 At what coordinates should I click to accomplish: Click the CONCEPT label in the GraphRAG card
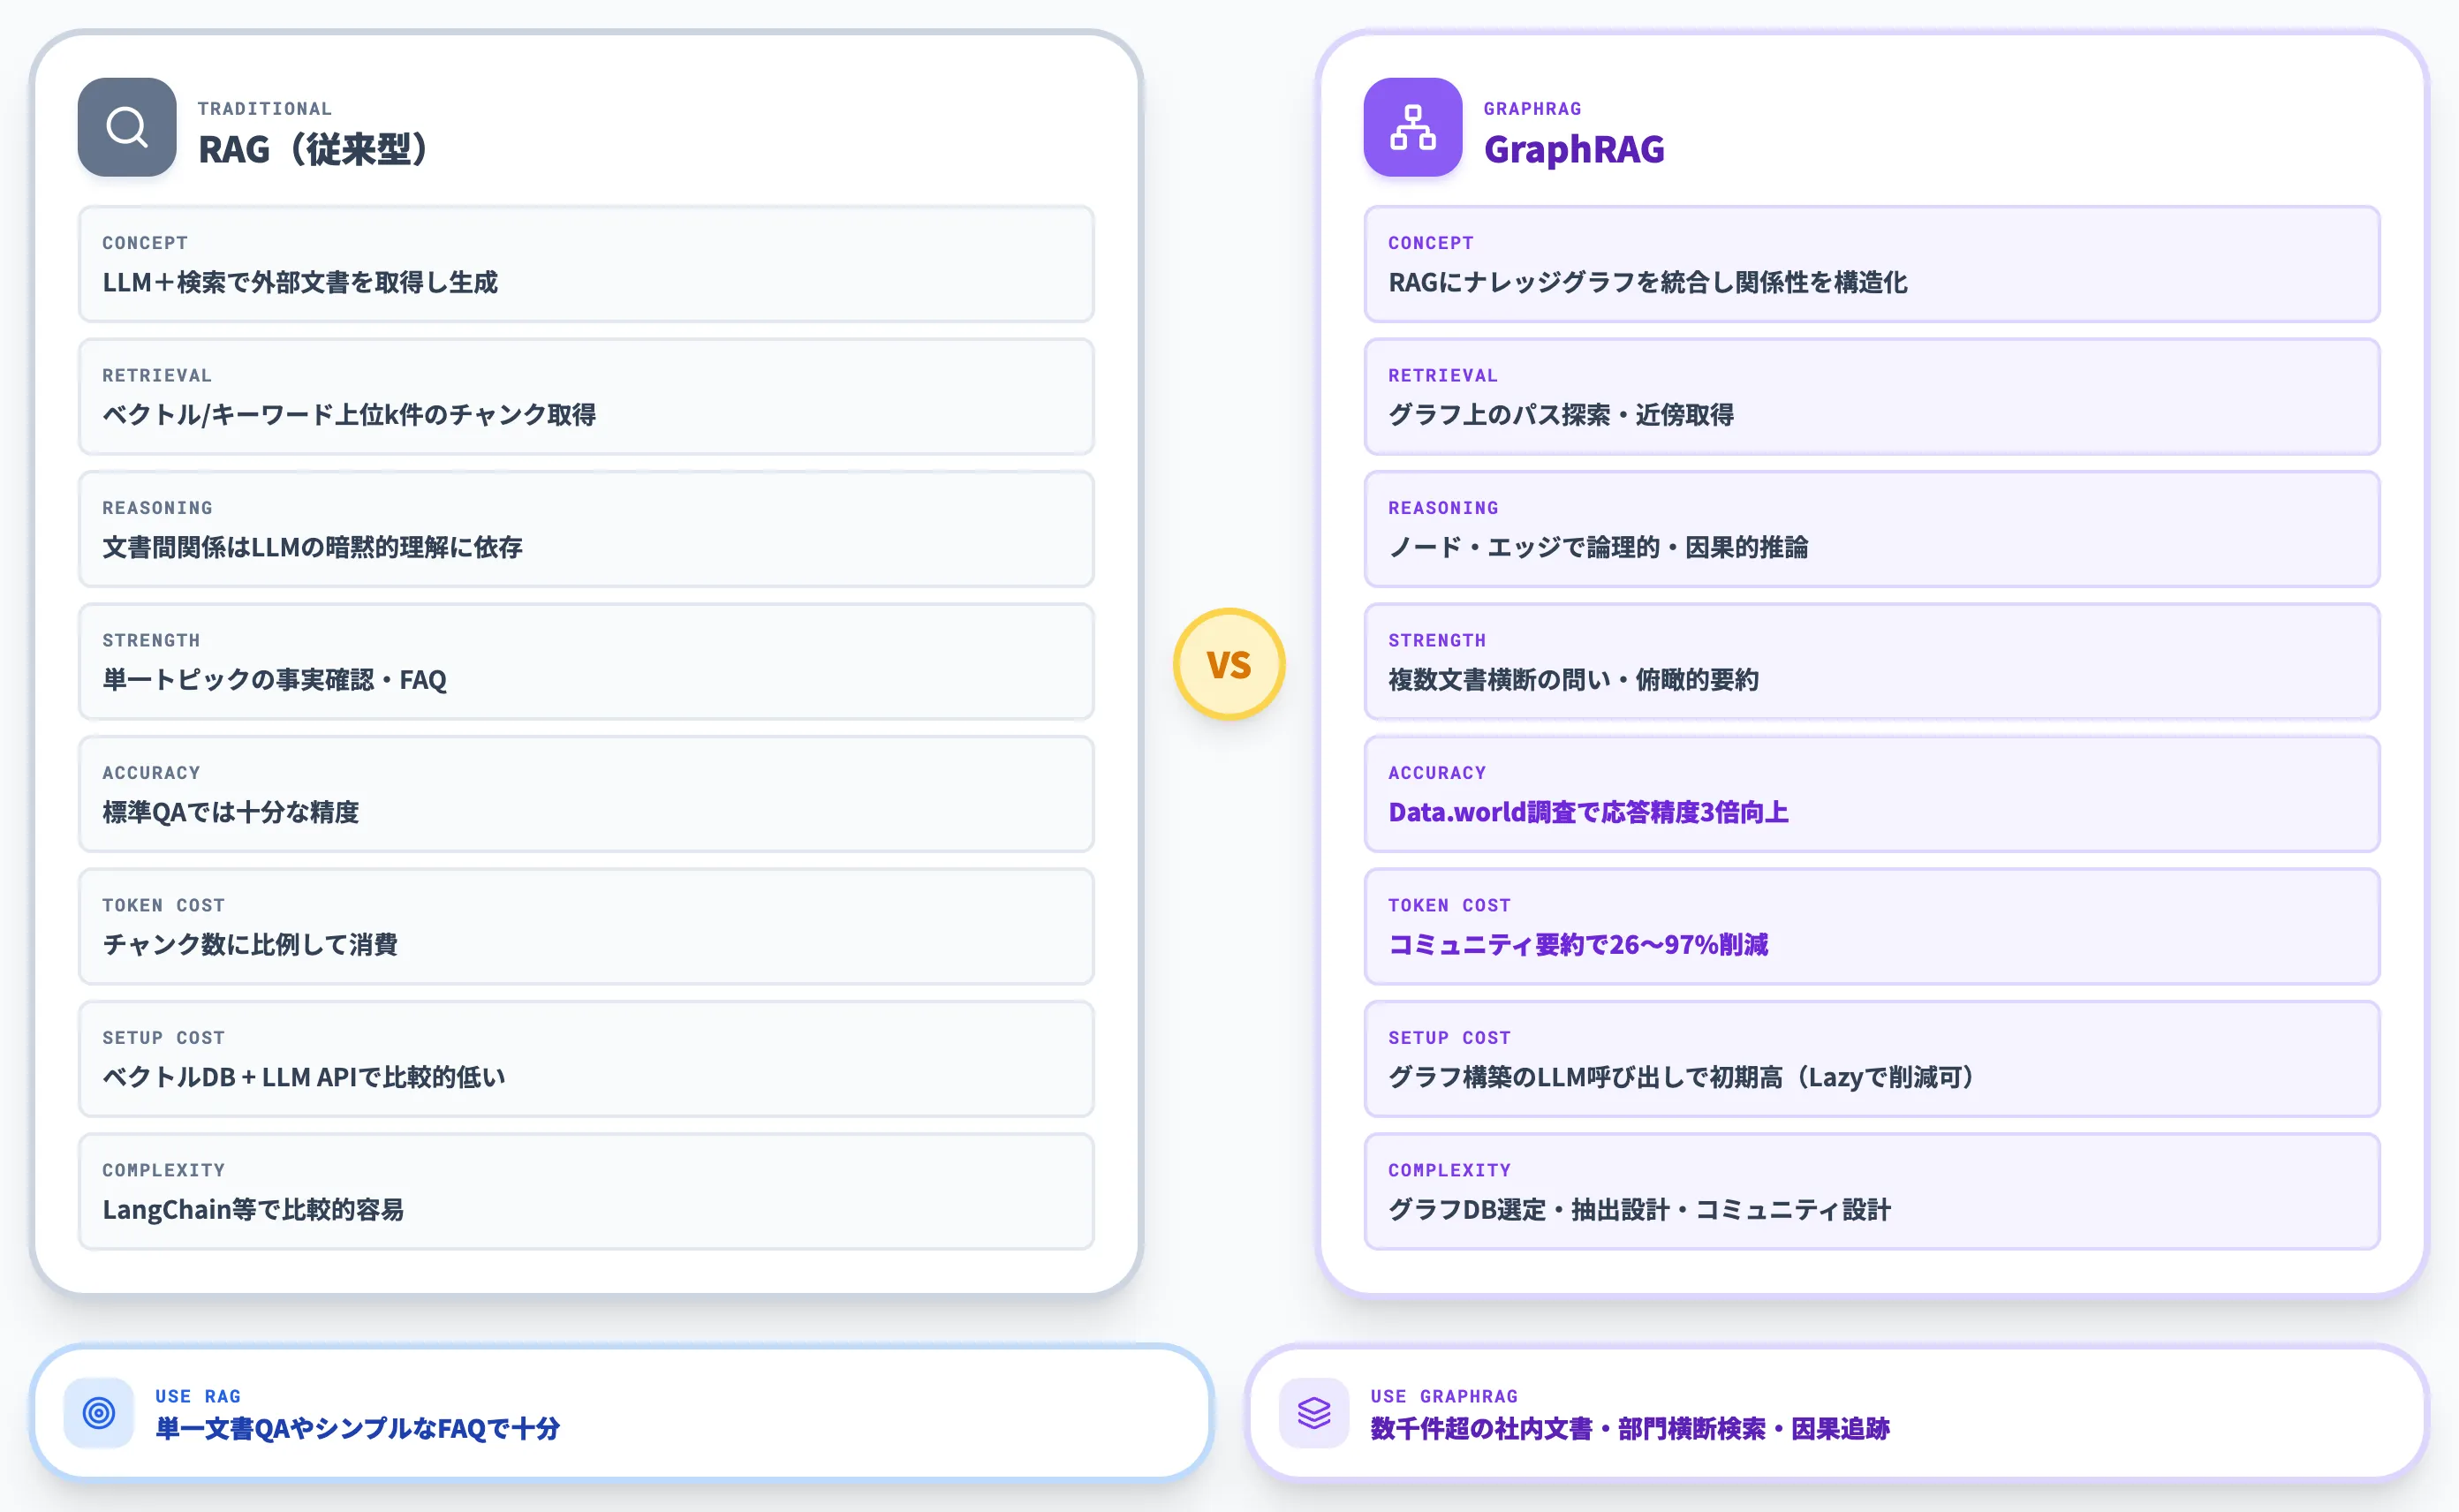click(1431, 243)
